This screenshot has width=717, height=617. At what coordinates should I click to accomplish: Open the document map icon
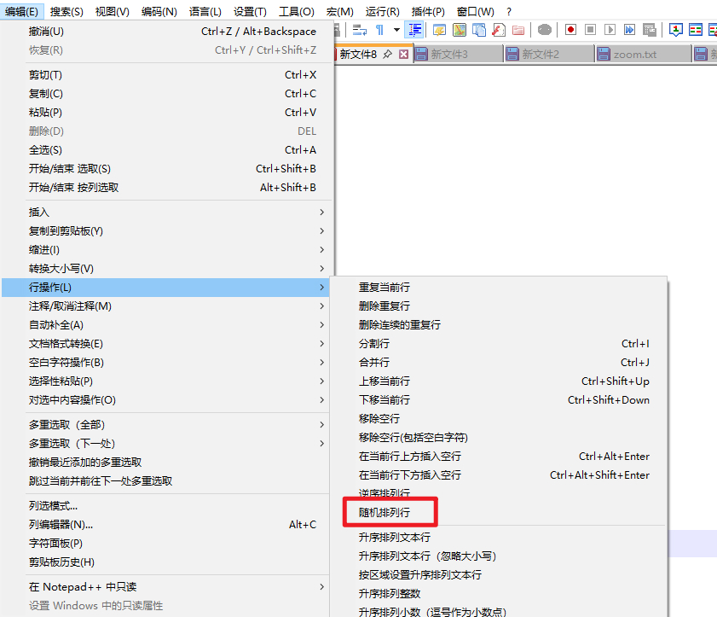[x=459, y=30]
